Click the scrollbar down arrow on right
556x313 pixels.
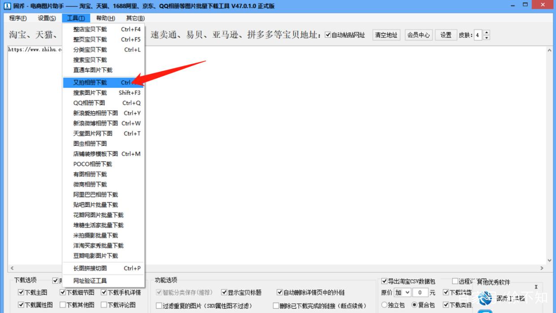coord(549,260)
